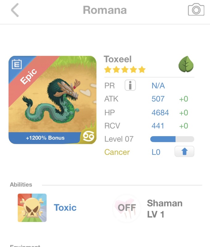The image size is (210, 247).
Task: Tap the Toxic skull ability icon
Action: [x=32, y=208]
